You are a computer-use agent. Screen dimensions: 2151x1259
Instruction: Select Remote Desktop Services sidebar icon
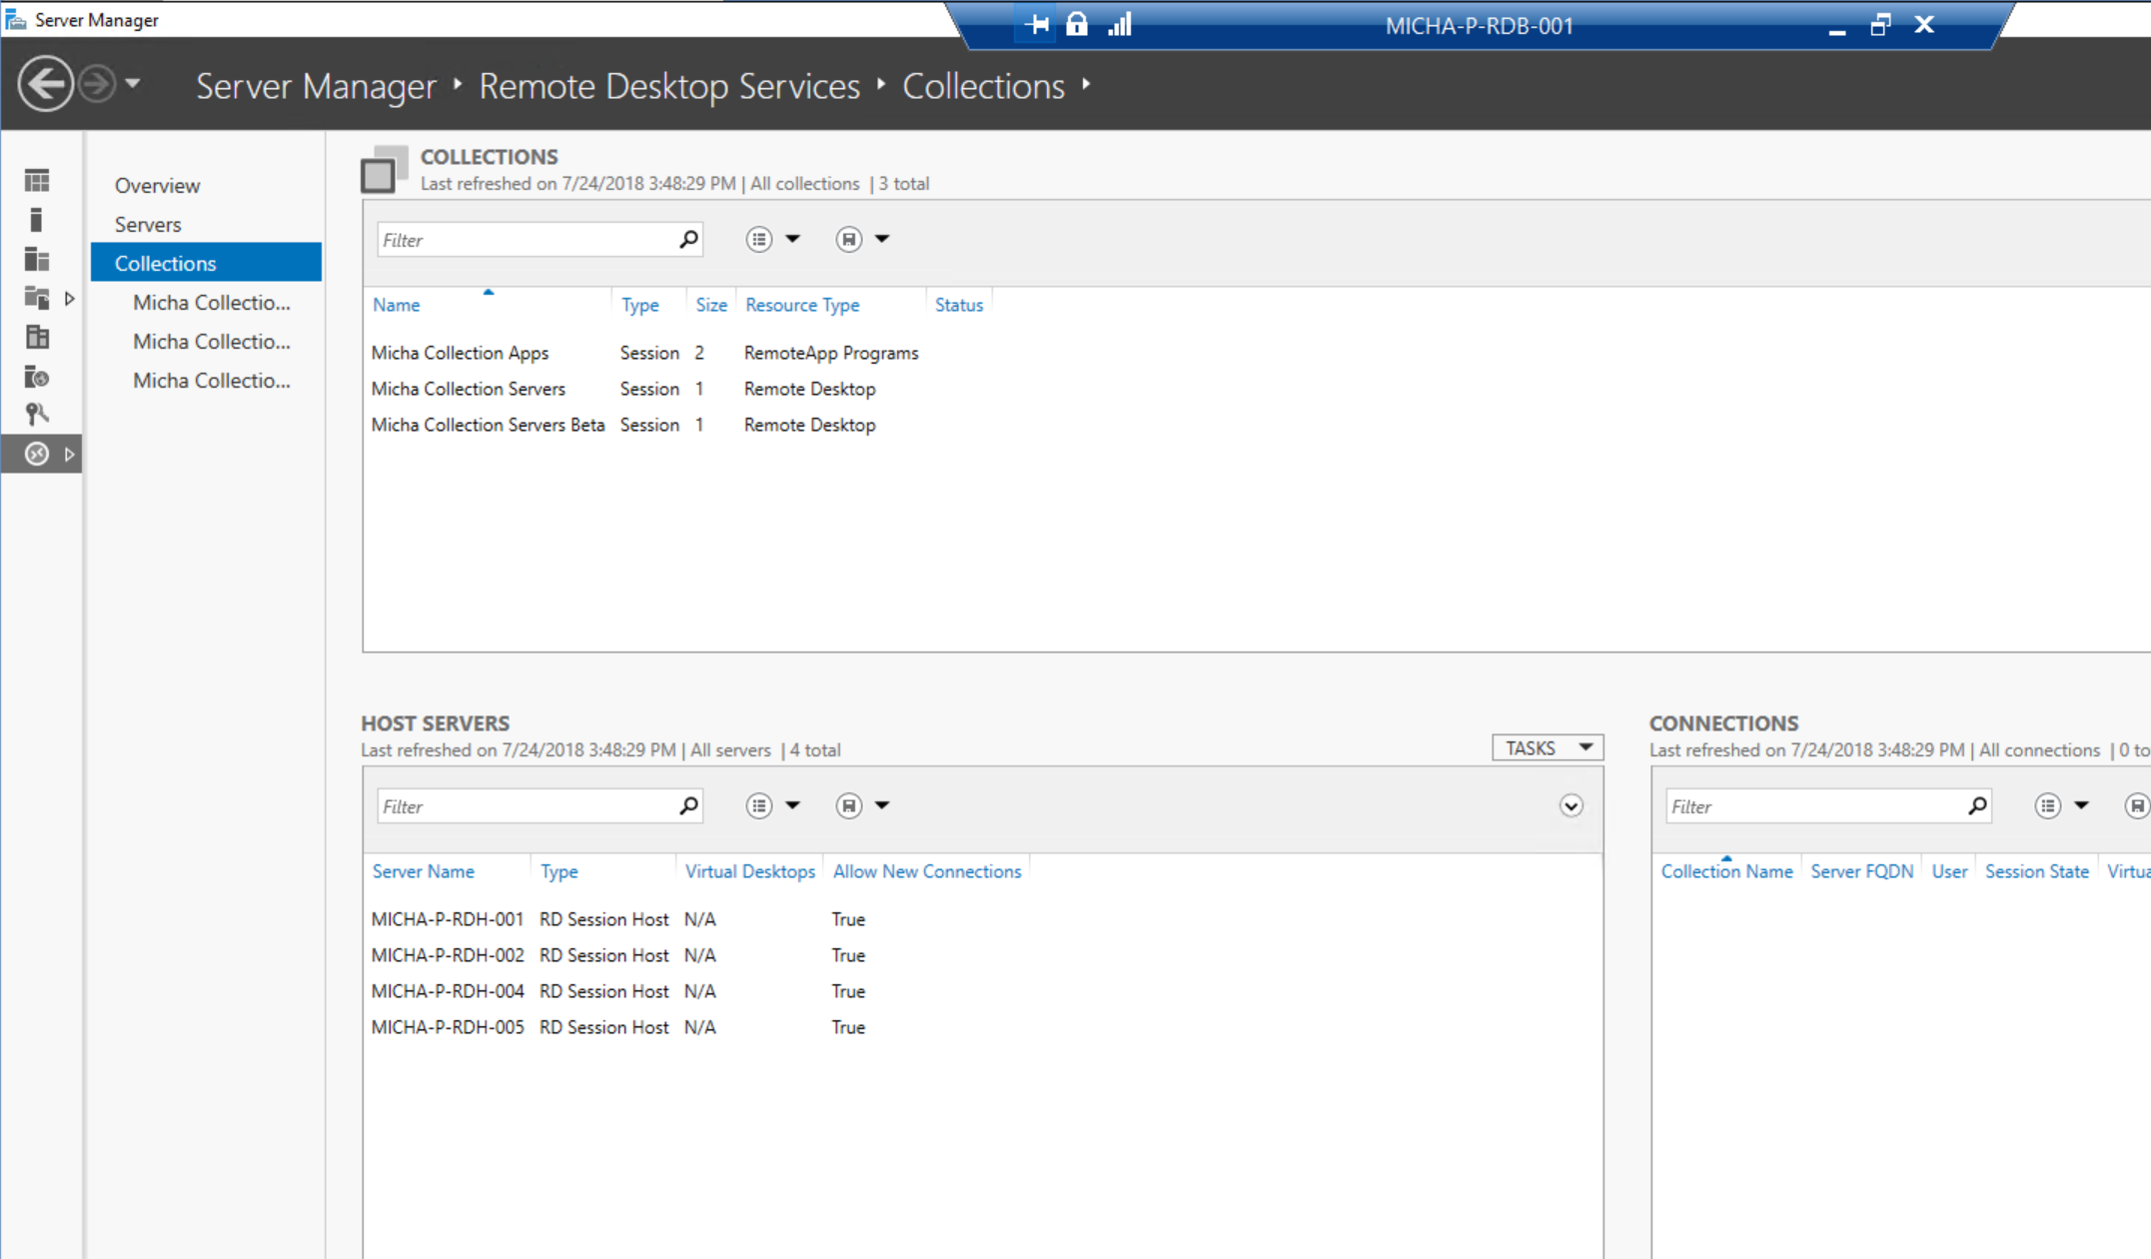[37, 454]
